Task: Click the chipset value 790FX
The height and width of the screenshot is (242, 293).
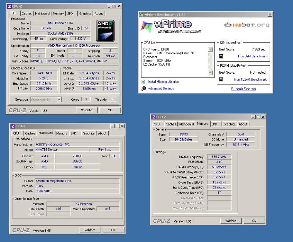Action: 77,156
